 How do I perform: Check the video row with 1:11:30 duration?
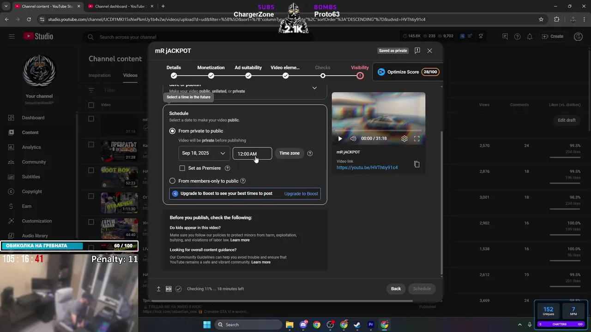(x=91, y=196)
